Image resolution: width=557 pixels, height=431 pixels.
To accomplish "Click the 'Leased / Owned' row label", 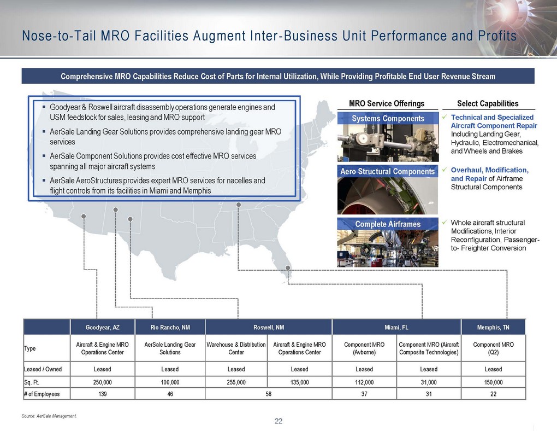I will [43, 369].
